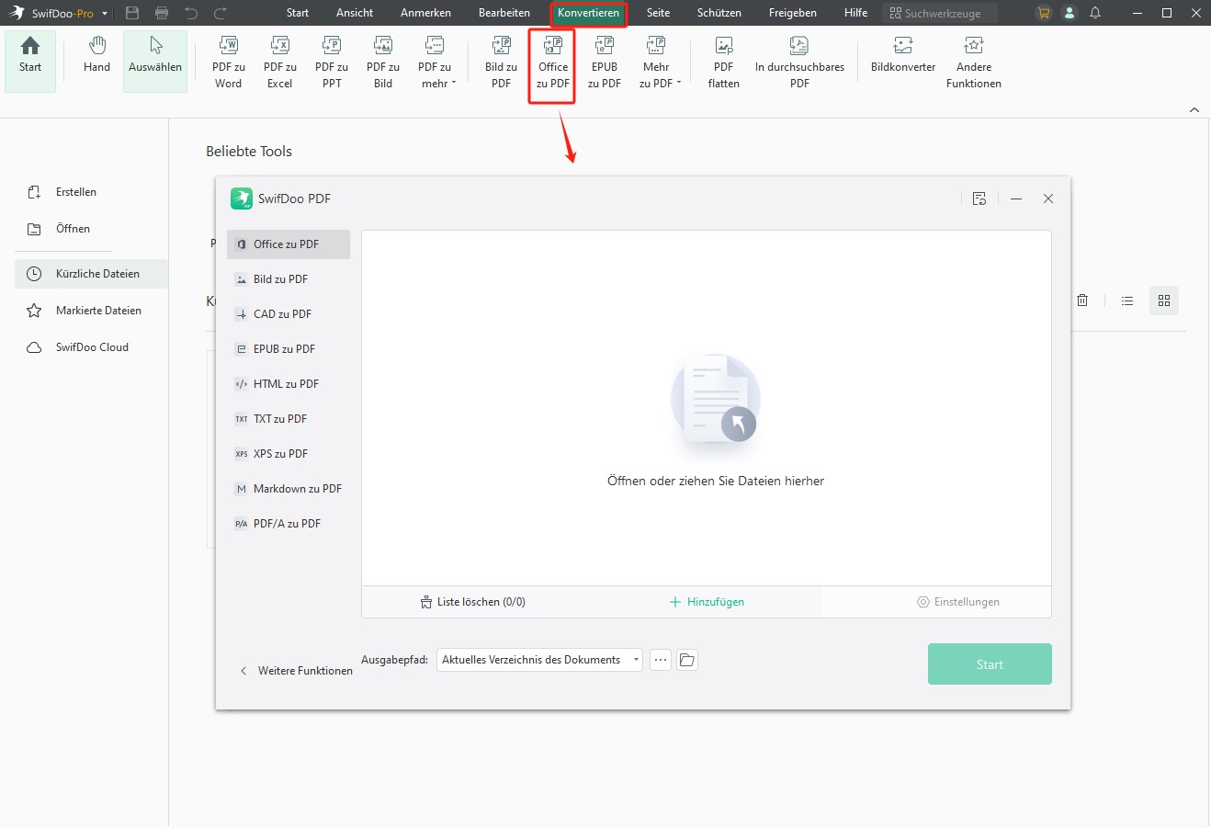Open Andere Funktionen in the ribbon
1211x828 pixels.
(974, 62)
